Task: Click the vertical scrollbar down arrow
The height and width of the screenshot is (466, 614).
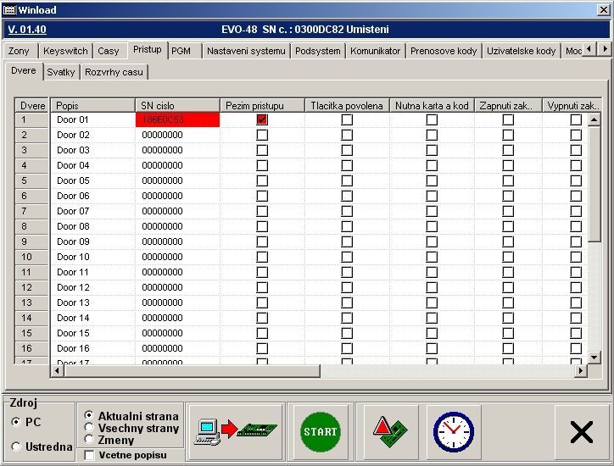Action: pos(594,358)
